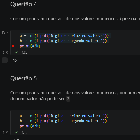Place cursor on print(a*b) line
Viewport: 140px width, 140px height.
pyautogui.click(x=30, y=46)
